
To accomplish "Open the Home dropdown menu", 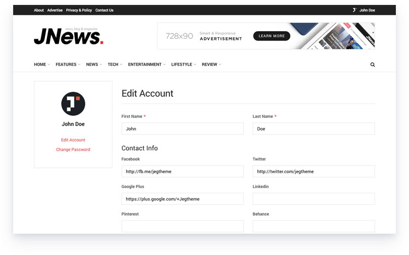I will click(42, 64).
